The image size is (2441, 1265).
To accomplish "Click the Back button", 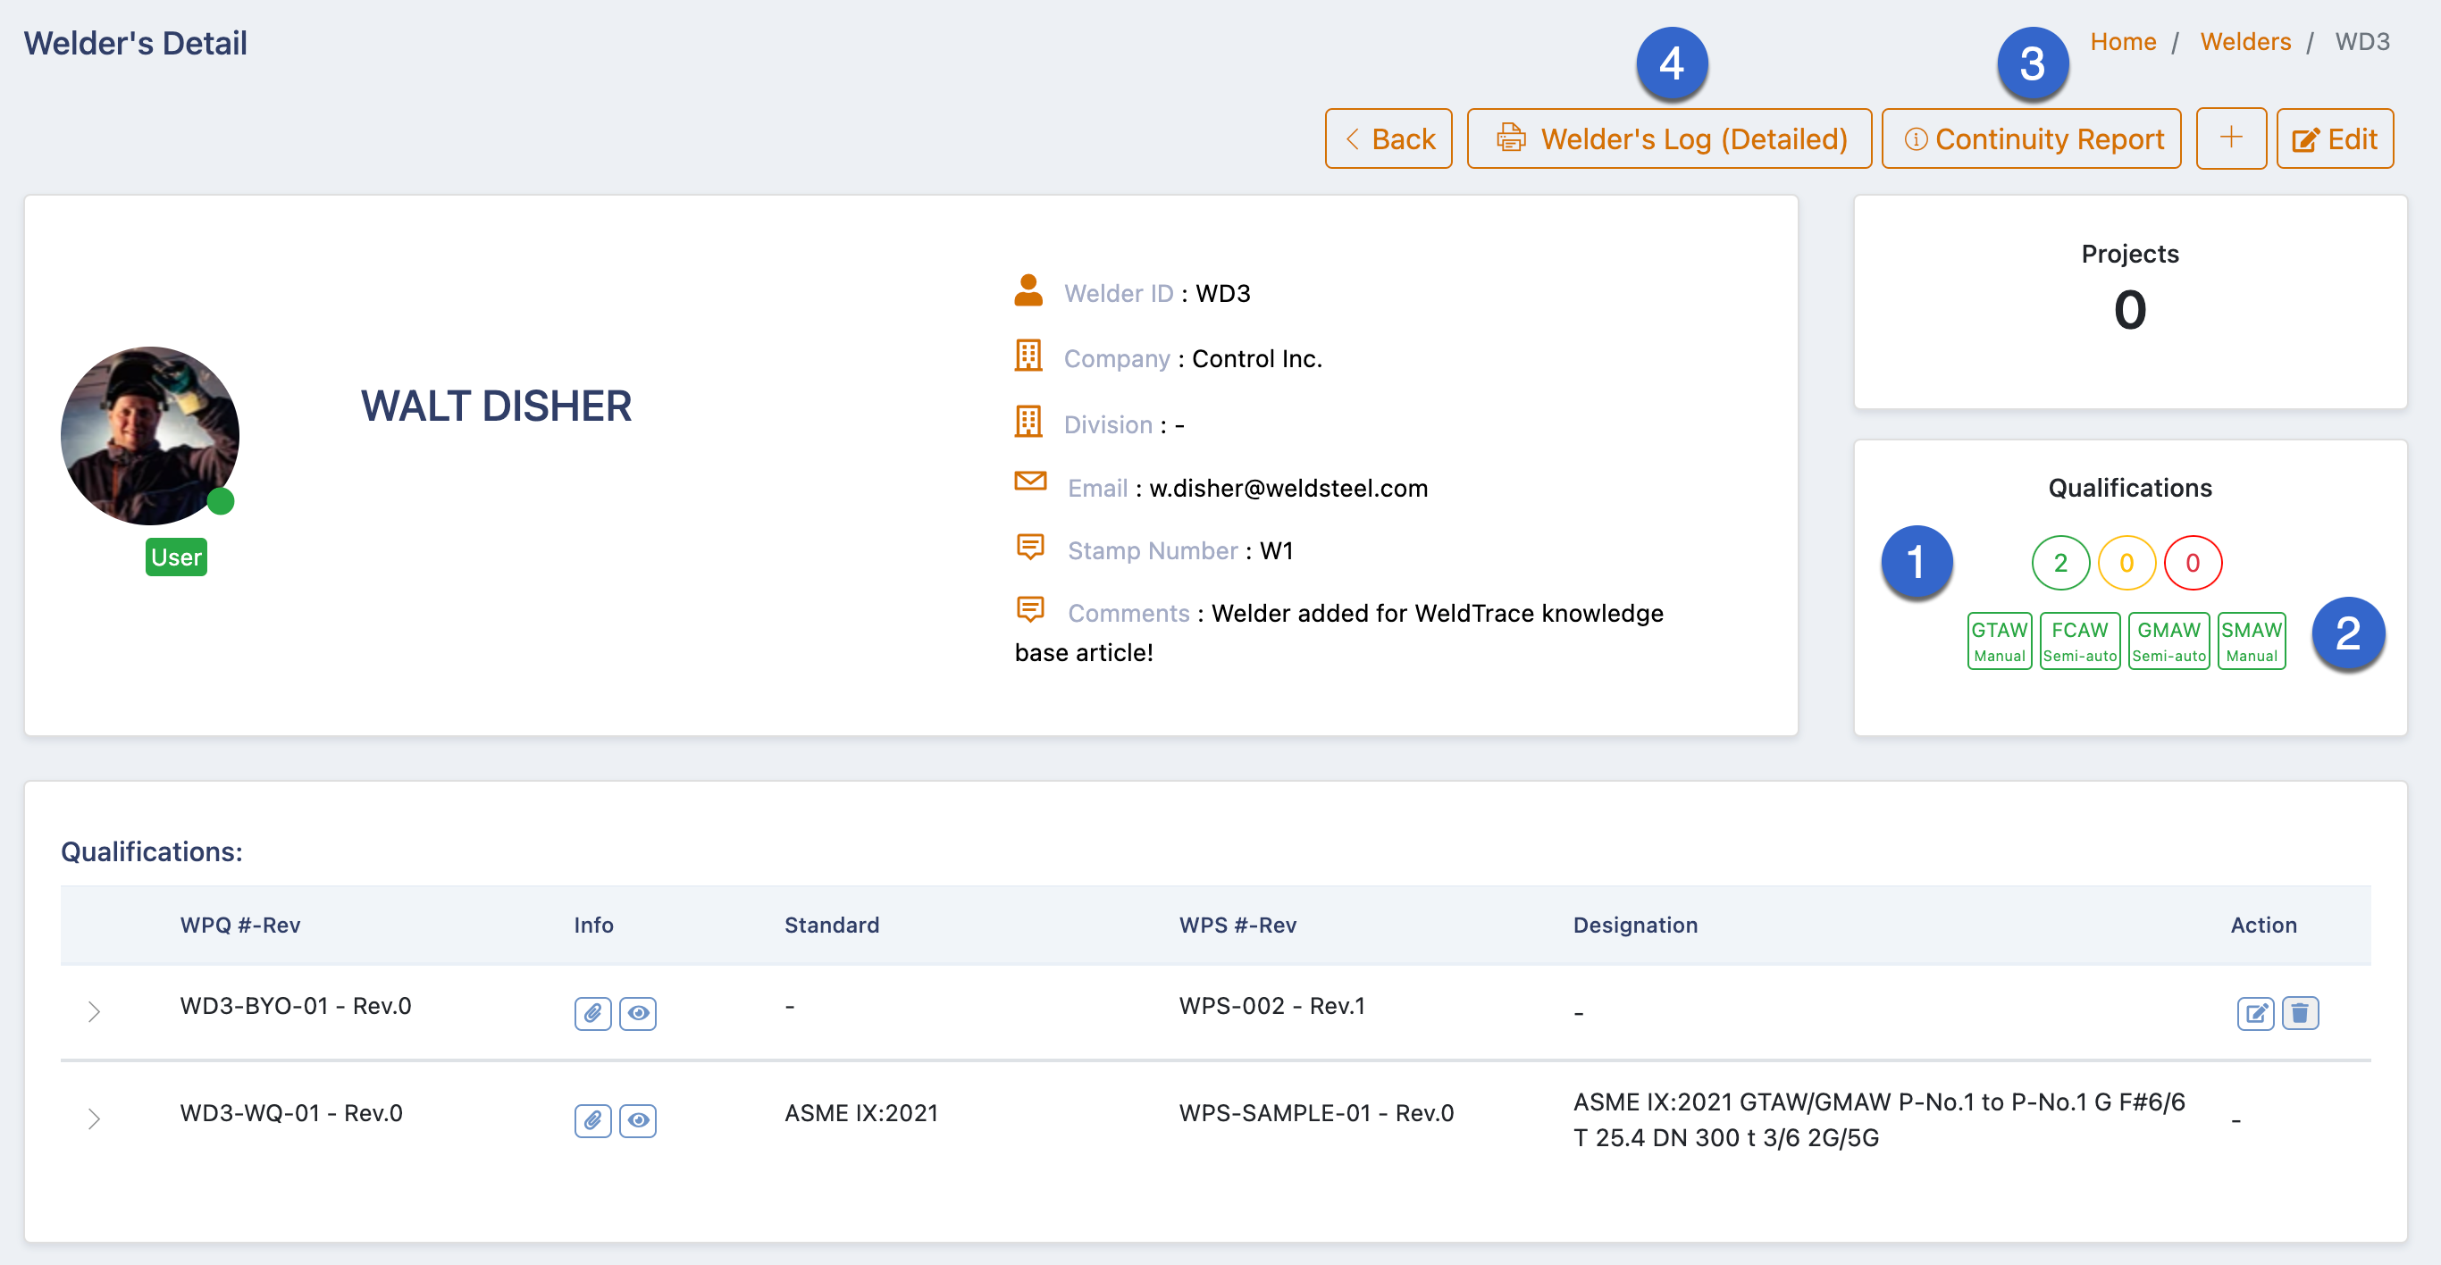I will (x=1388, y=138).
